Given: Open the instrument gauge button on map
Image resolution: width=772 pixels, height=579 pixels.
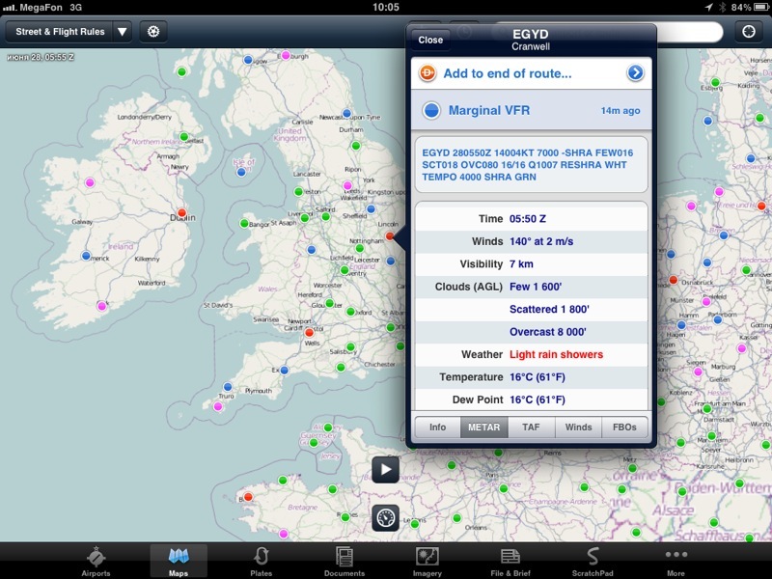Looking at the screenshot, I should [385, 517].
